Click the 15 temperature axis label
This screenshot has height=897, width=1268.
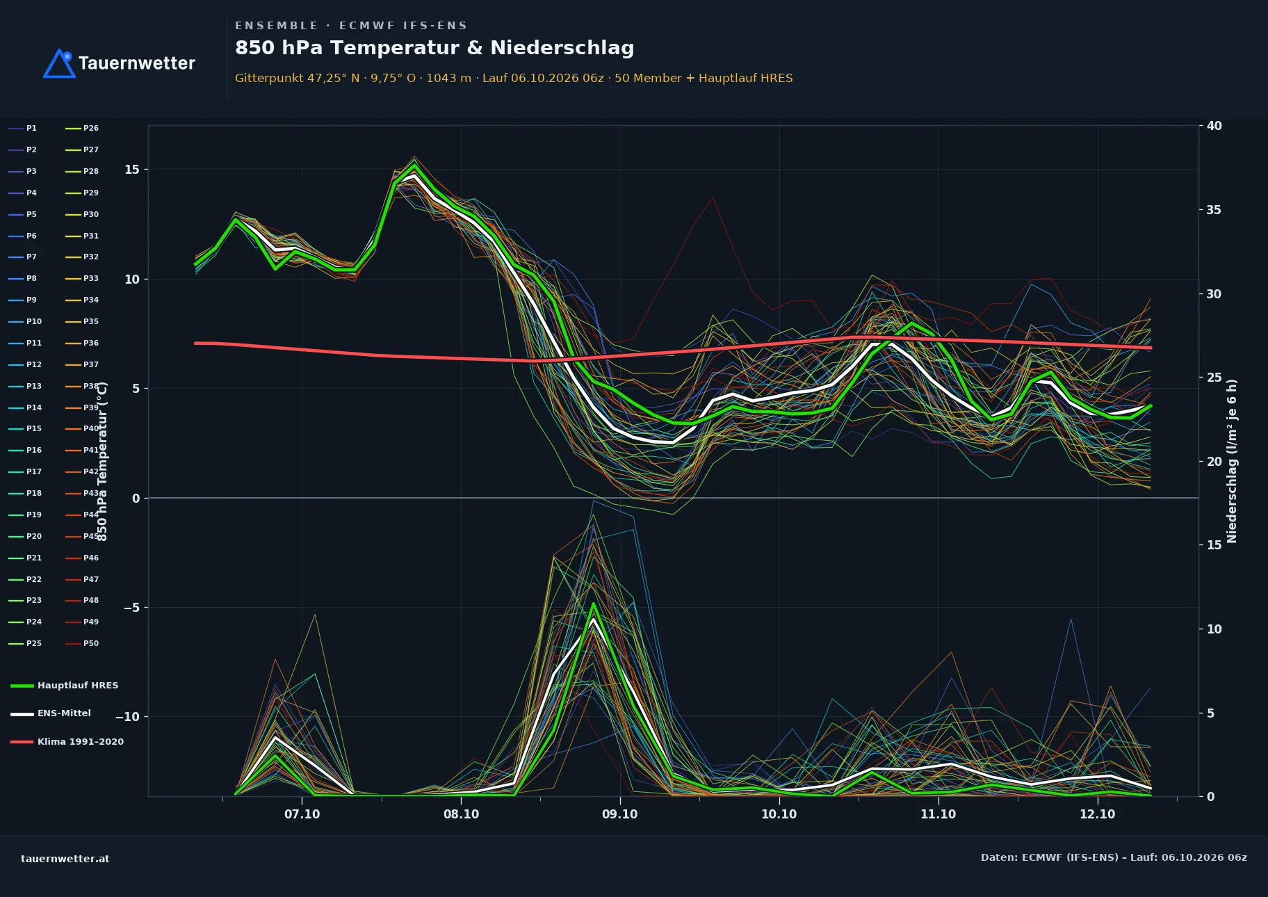point(131,170)
